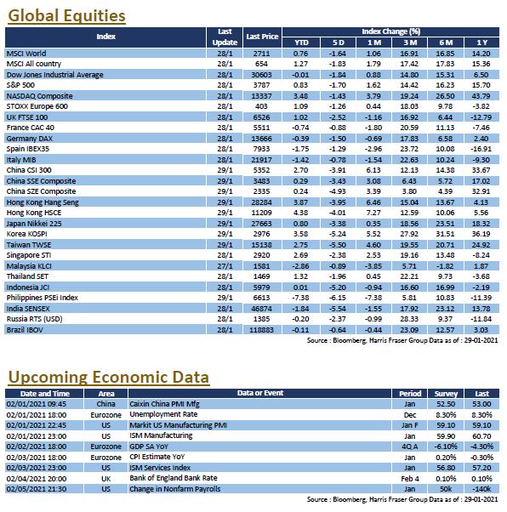507x512 pixels.
Task: Select the China SZE Composite row label
Action: (x=41, y=191)
